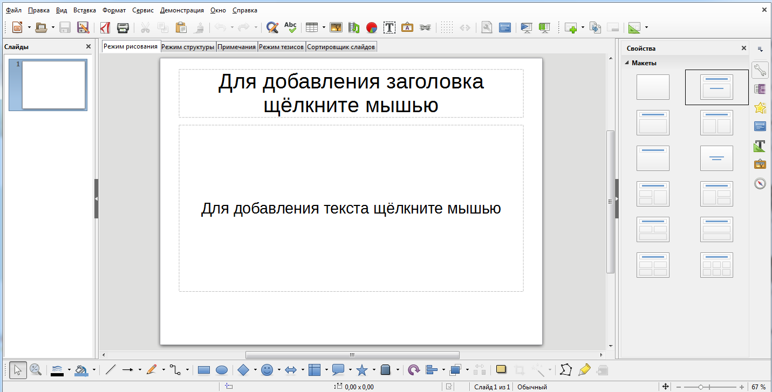772x392 pixels.
Task: Collapse the Макеты section
Action: point(627,63)
